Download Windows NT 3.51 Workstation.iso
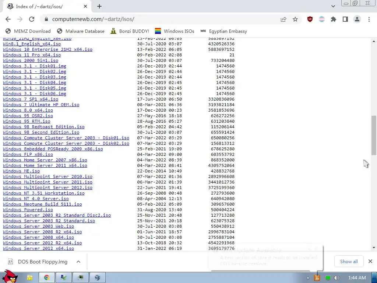This screenshot has height=283, width=377. tap(44, 193)
